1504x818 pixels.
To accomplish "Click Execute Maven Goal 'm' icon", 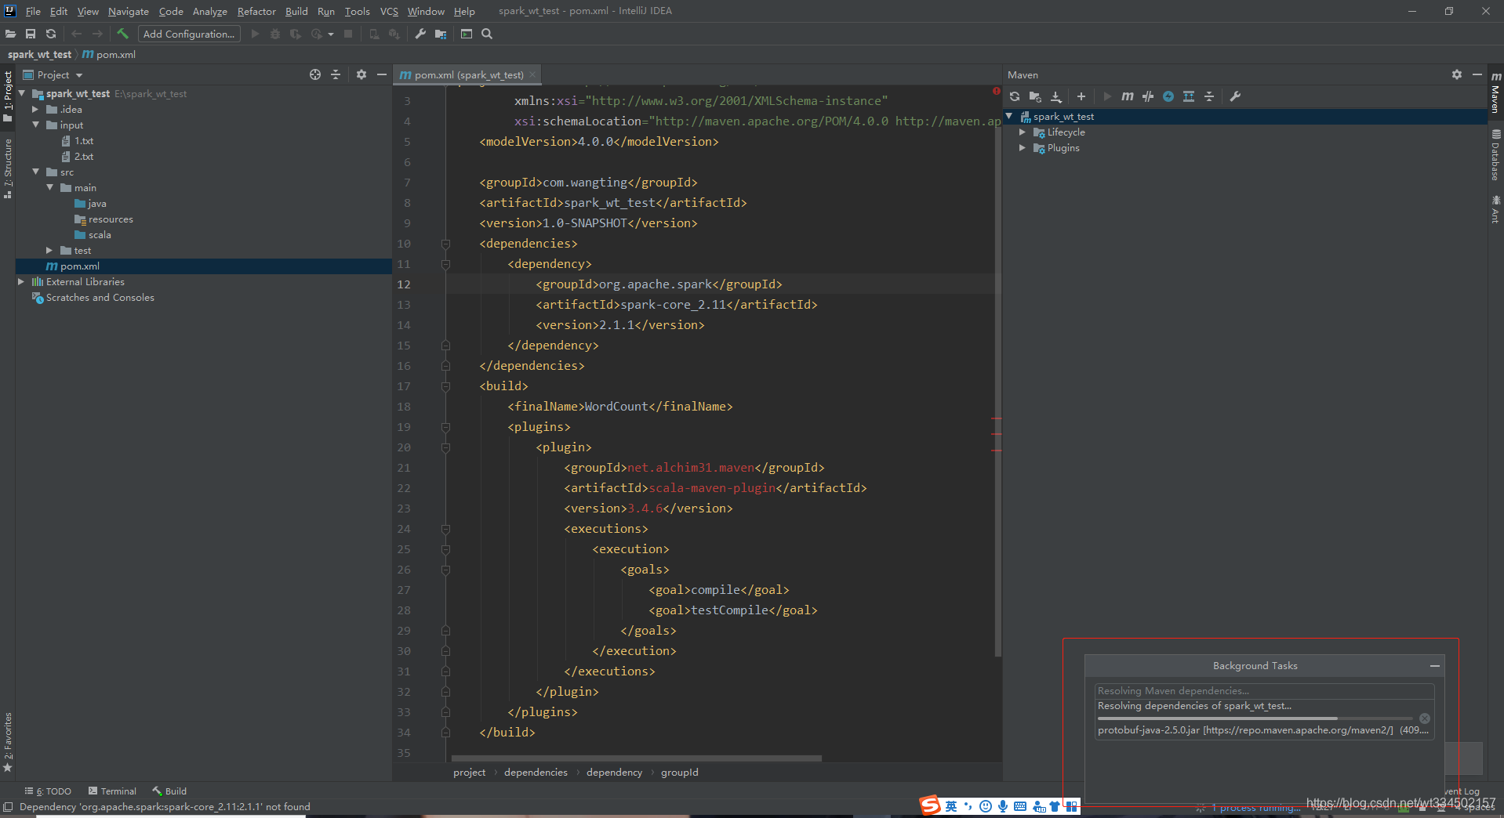I will click(1128, 96).
